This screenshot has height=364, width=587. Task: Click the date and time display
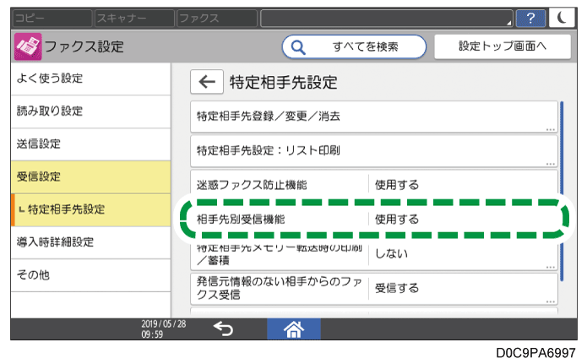164,329
